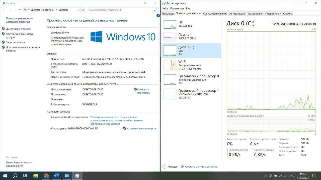
Task: Open Google Chrome from taskbar
Action: click(x=46, y=176)
